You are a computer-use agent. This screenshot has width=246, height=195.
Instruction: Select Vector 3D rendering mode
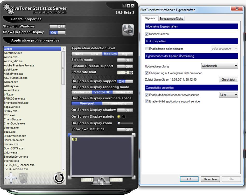[102, 92]
